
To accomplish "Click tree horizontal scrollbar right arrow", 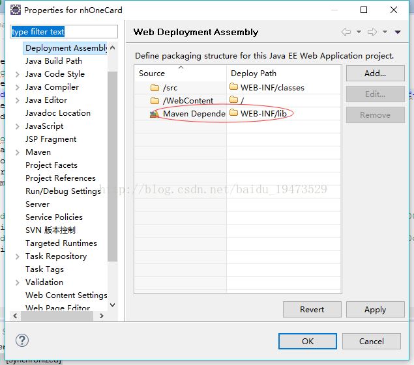I will click(102, 316).
